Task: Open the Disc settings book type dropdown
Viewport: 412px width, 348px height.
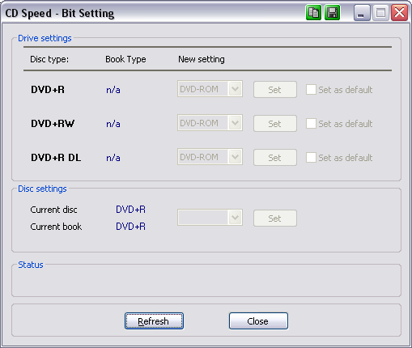Action: (210, 217)
